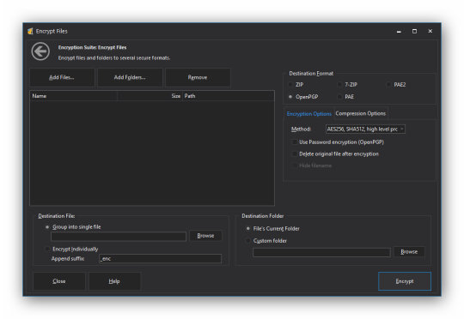Image resolution: width=464 pixels, height=319 pixels.
Task: Click the custom folder path input field
Action: point(321,252)
